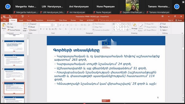Select the triangle shape in gallery
This screenshot has height=104, width=185.
point(114,27)
